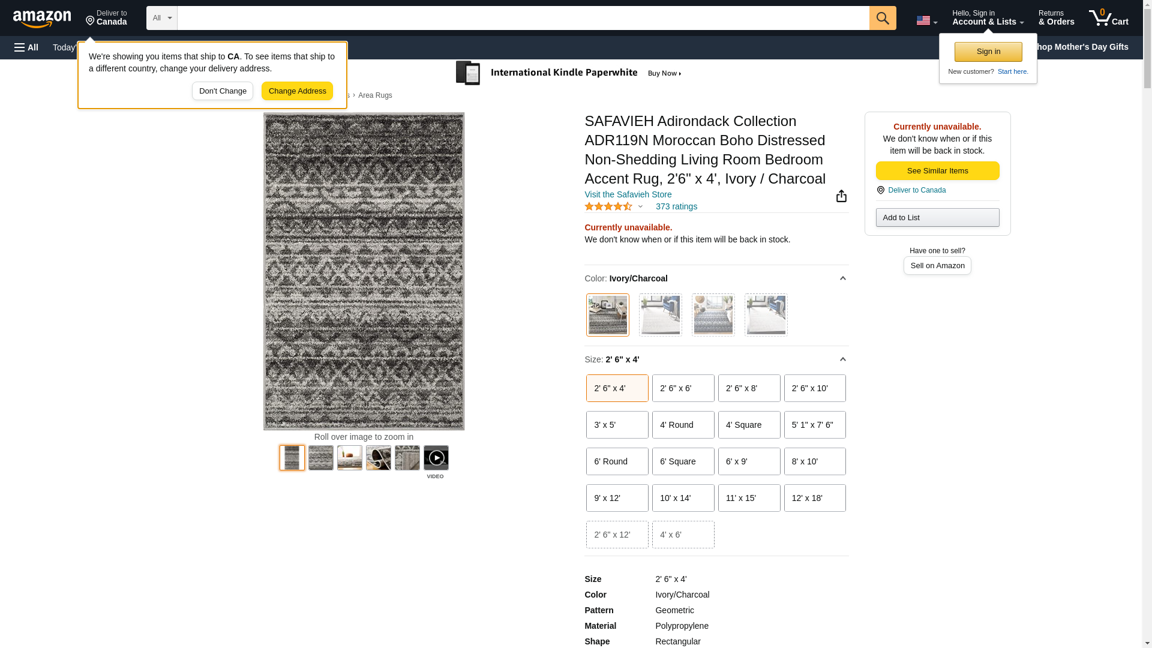Open the All hamburger menu
Image resolution: width=1152 pixels, height=648 pixels.
point(26,47)
